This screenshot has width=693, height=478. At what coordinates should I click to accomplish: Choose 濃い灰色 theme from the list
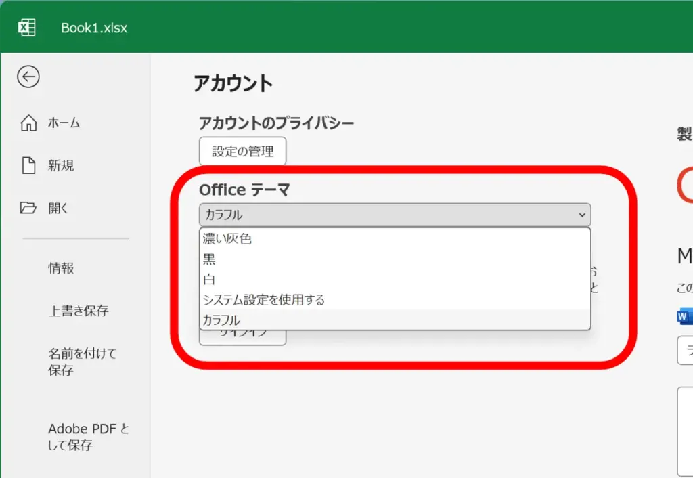(227, 239)
